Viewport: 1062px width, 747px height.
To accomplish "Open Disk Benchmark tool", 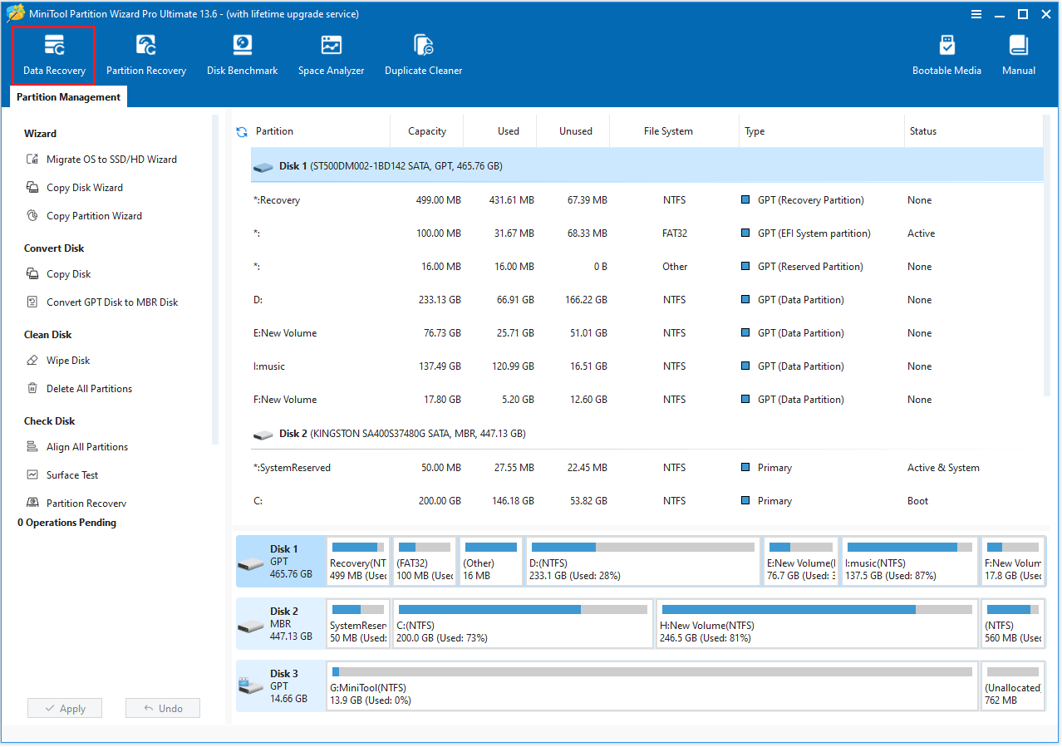I will click(x=242, y=56).
